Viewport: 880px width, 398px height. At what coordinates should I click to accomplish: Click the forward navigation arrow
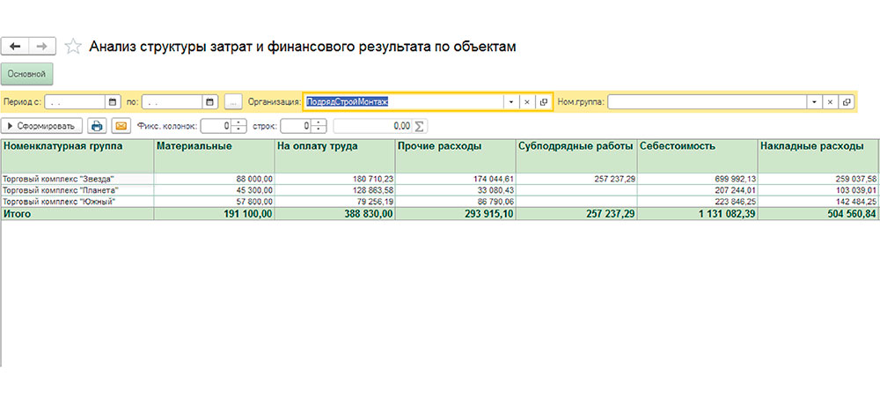40,47
